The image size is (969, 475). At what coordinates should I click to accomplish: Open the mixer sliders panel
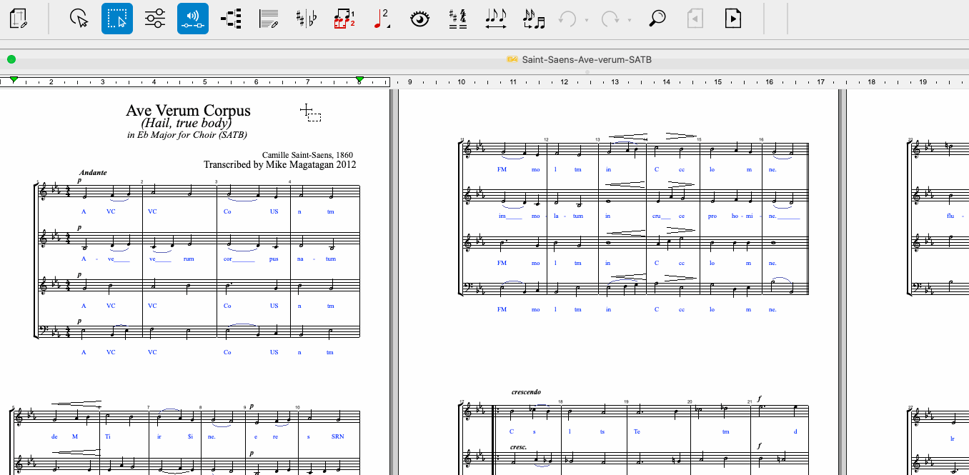155,19
